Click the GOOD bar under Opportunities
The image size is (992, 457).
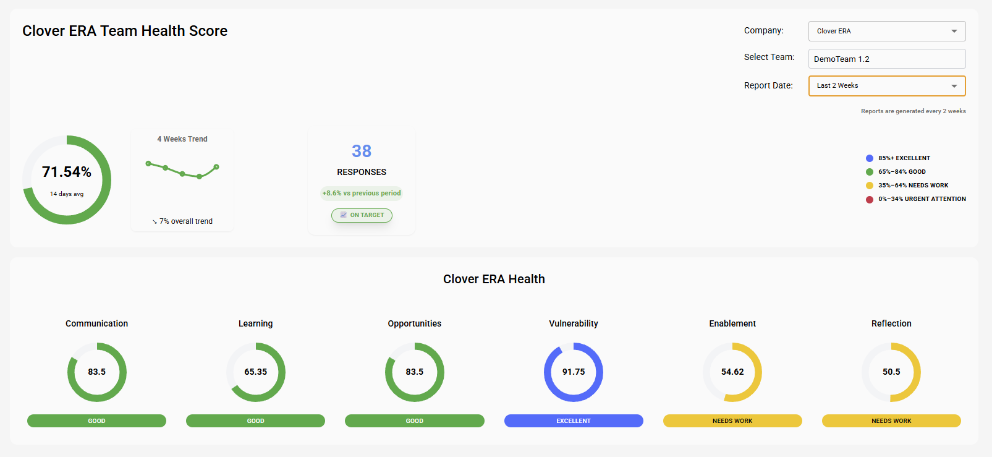415,421
